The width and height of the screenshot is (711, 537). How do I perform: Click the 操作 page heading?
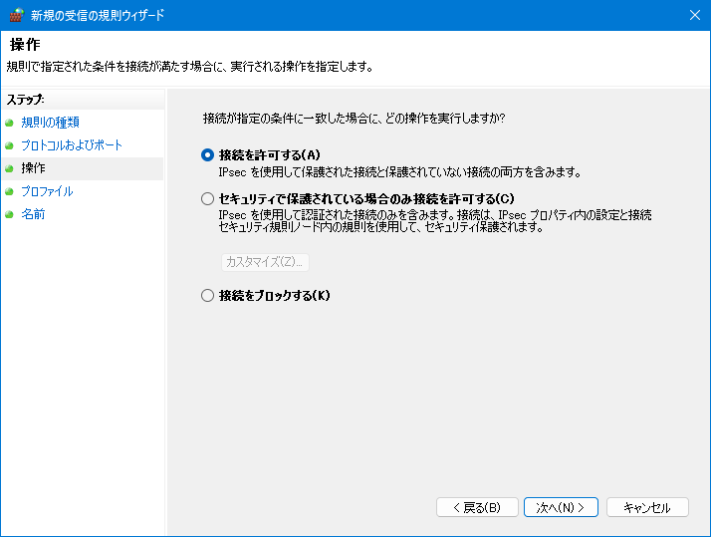coord(25,45)
